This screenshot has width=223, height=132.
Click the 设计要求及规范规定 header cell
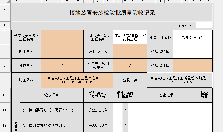tap(98, 95)
